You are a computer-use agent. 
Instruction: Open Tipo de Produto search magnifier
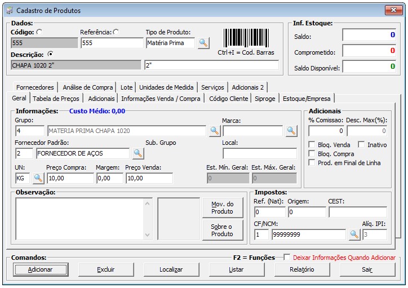[x=203, y=43]
